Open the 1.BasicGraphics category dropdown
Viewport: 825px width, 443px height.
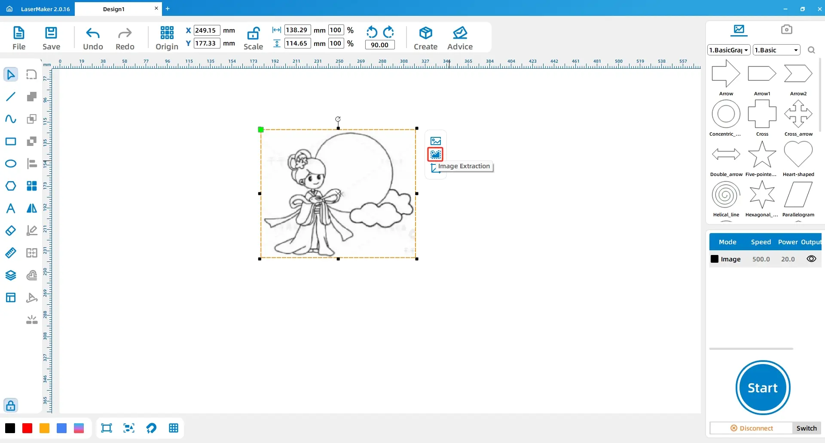(729, 50)
